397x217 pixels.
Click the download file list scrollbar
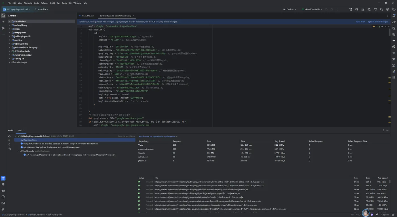pyautogui.click(x=390, y=181)
